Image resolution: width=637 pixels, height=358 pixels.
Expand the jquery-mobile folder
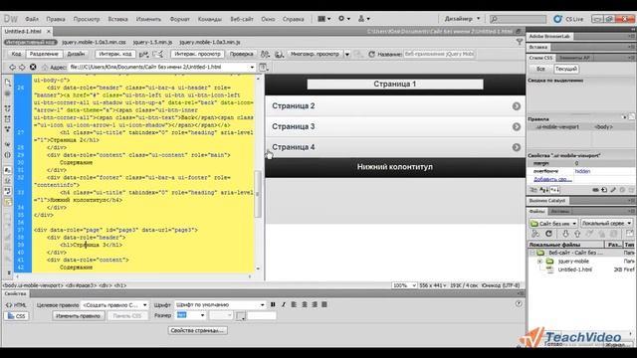pyautogui.click(x=539, y=262)
